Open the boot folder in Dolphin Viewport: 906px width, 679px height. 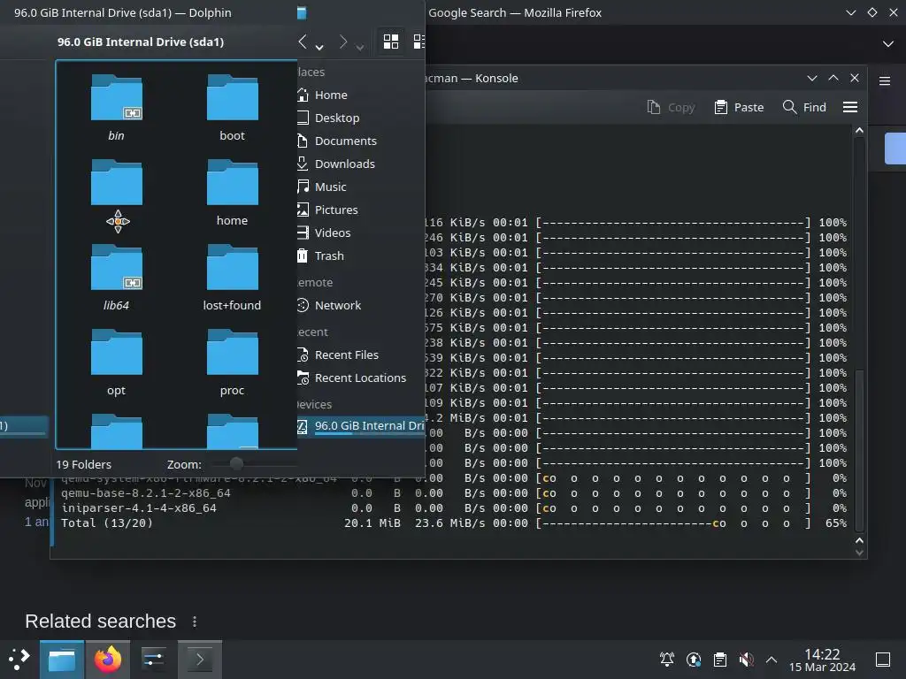tap(232, 108)
